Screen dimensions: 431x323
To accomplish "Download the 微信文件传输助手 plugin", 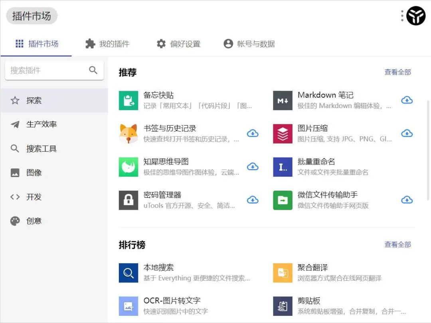I will pos(407,200).
